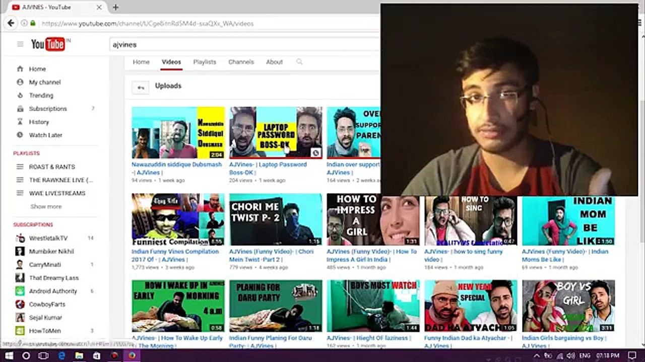
Task: Click the channel search magnifier icon
Action: pos(299,62)
